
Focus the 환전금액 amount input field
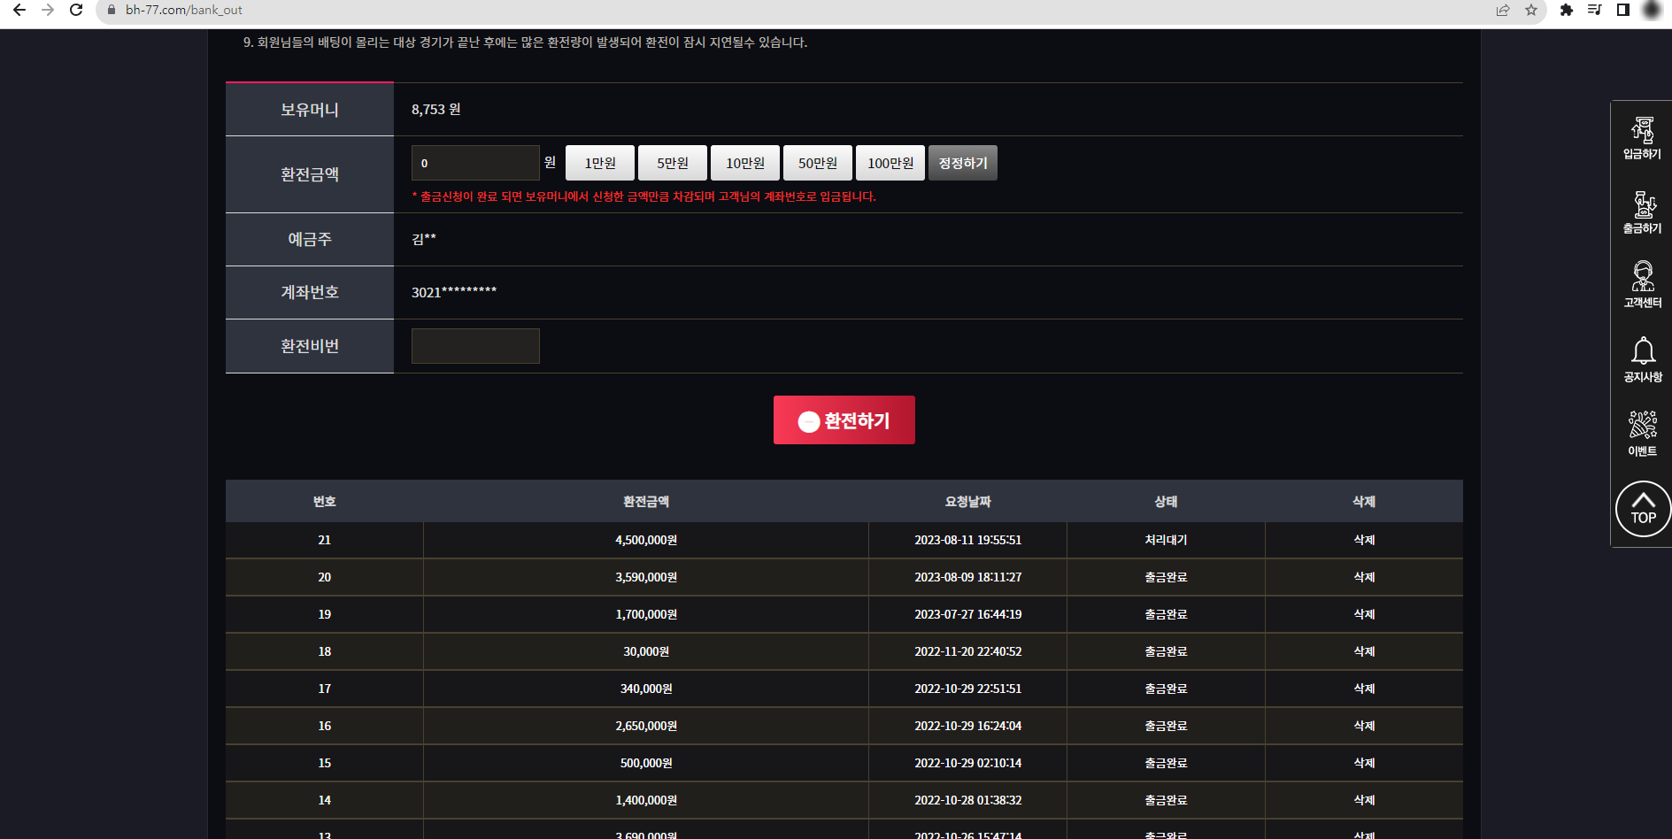coord(475,163)
